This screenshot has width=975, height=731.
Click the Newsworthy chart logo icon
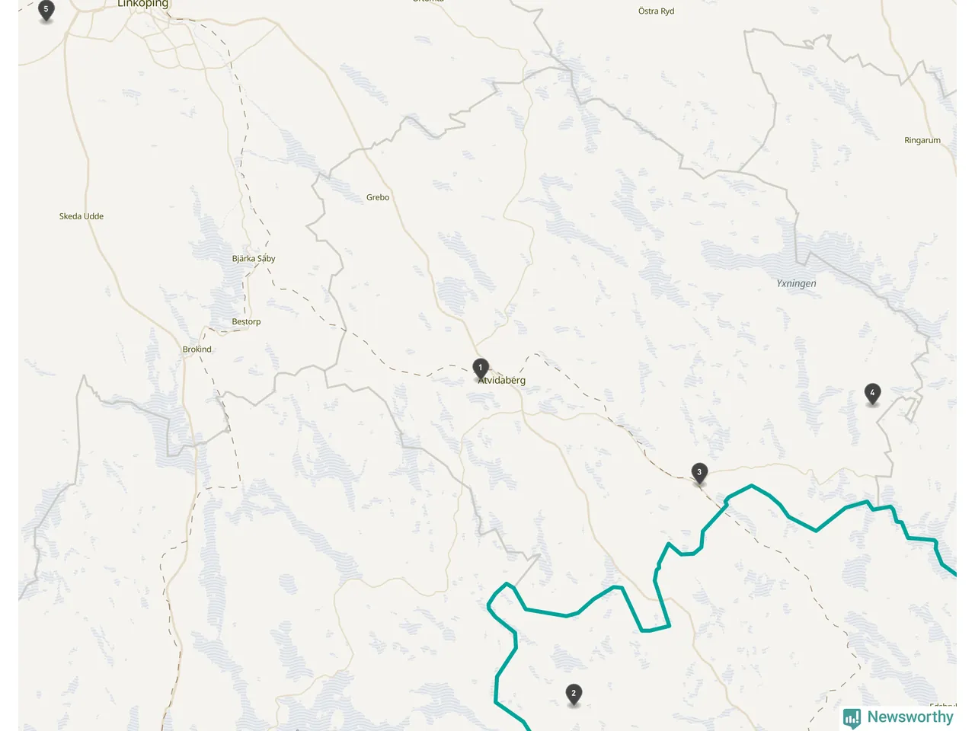click(x=852, y=718)
